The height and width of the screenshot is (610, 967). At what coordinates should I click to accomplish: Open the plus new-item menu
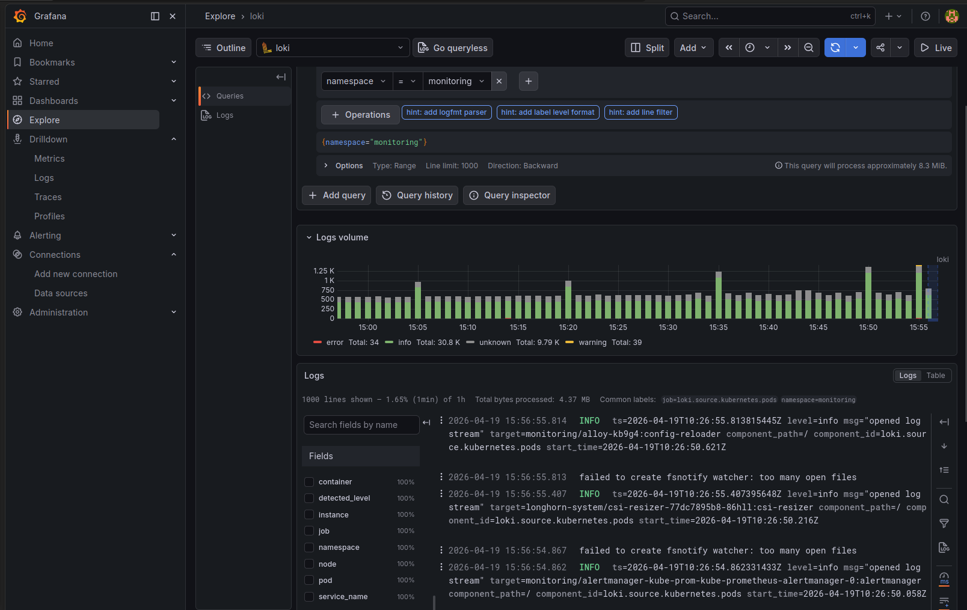(x=893, y=16)
